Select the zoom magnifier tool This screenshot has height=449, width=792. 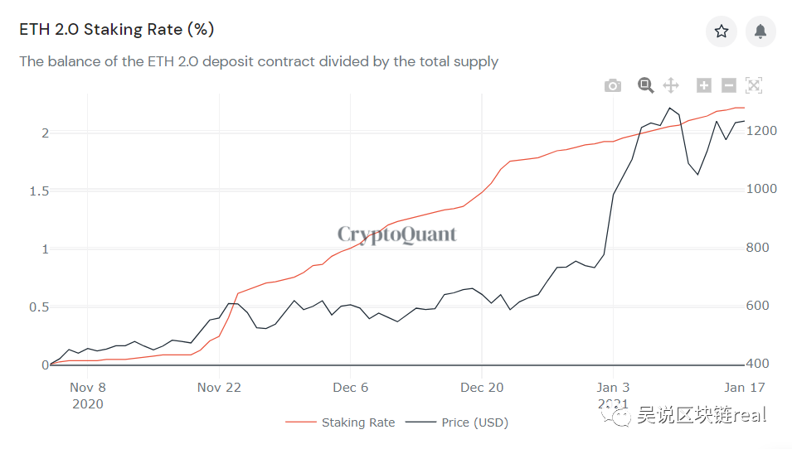tap(645, 85)
